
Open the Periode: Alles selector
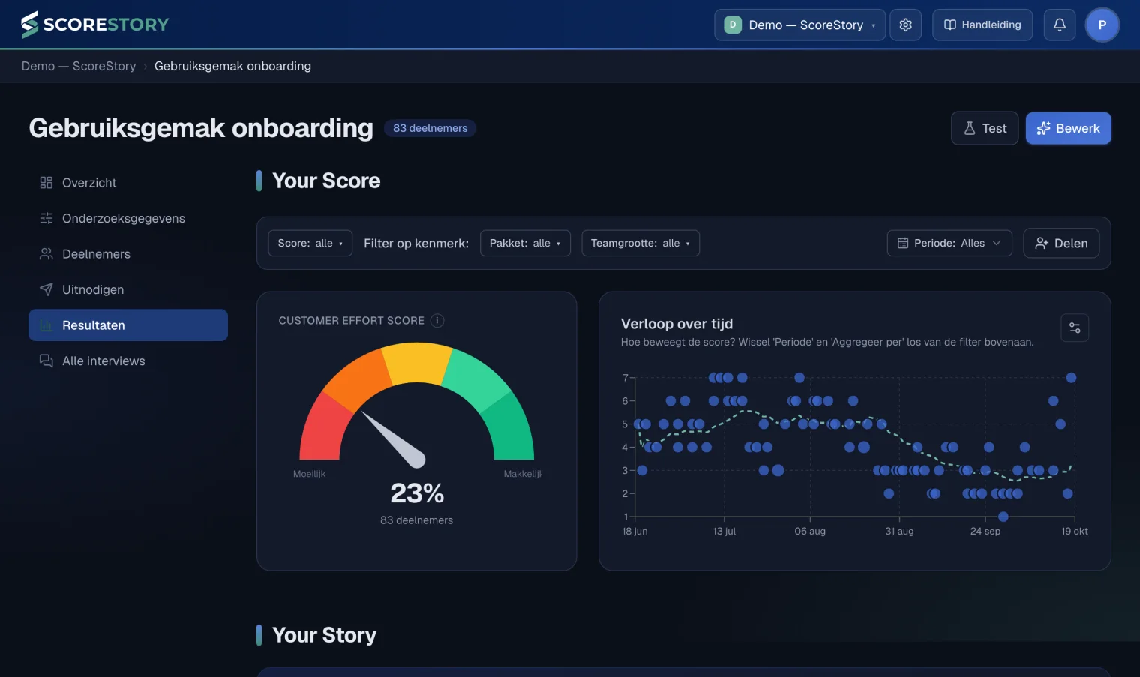[x=949, y=243]
